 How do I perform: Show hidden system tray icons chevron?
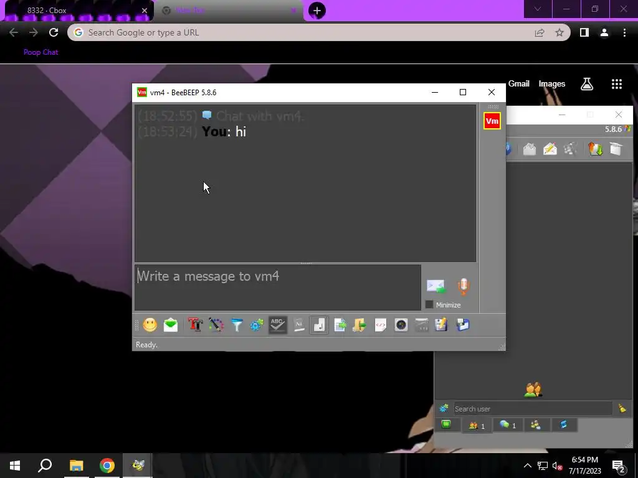(x=527, y=466)
